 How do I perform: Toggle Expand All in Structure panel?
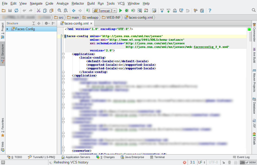pyautogui.click(x=34, y=24)
